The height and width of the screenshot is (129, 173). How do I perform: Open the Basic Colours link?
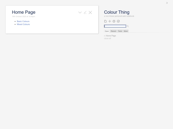click(x=23, y=21)
